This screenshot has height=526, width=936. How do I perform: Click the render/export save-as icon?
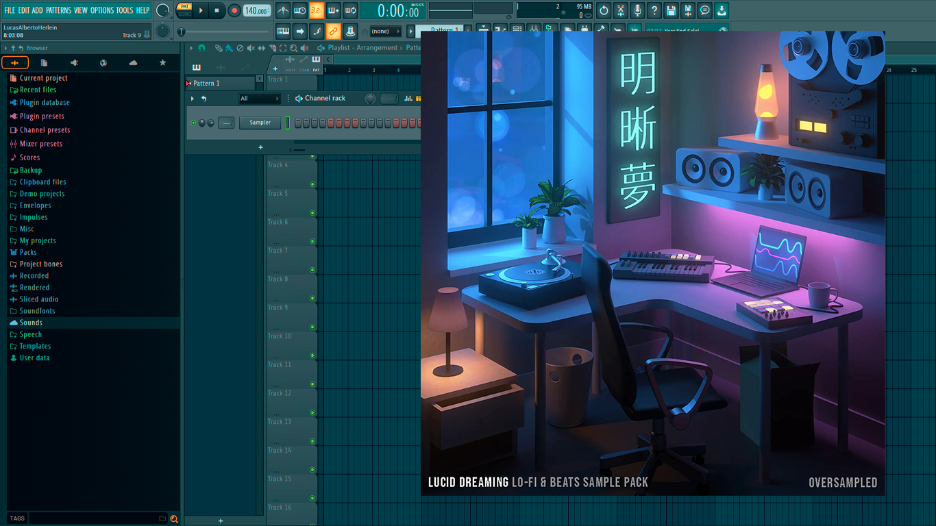[688, 10]
